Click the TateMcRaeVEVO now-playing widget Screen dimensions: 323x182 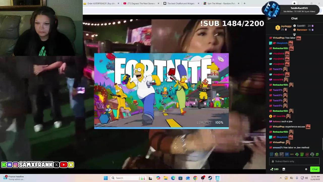(291, 10)
